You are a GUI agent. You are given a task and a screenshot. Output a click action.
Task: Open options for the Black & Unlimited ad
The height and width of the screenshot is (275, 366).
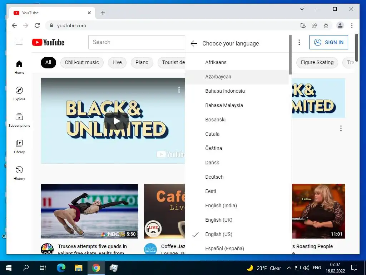click(179, 90)
